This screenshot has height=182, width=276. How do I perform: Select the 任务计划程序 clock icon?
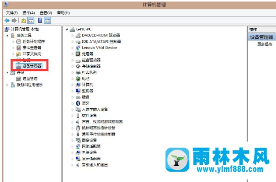(19, 41)
